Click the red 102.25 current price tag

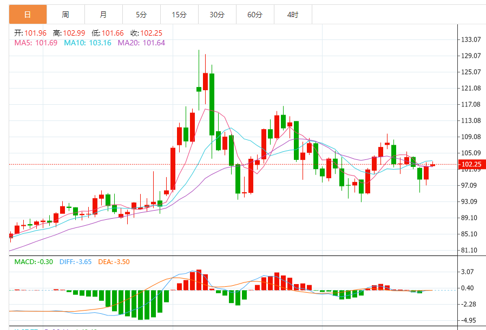[472, 164]
